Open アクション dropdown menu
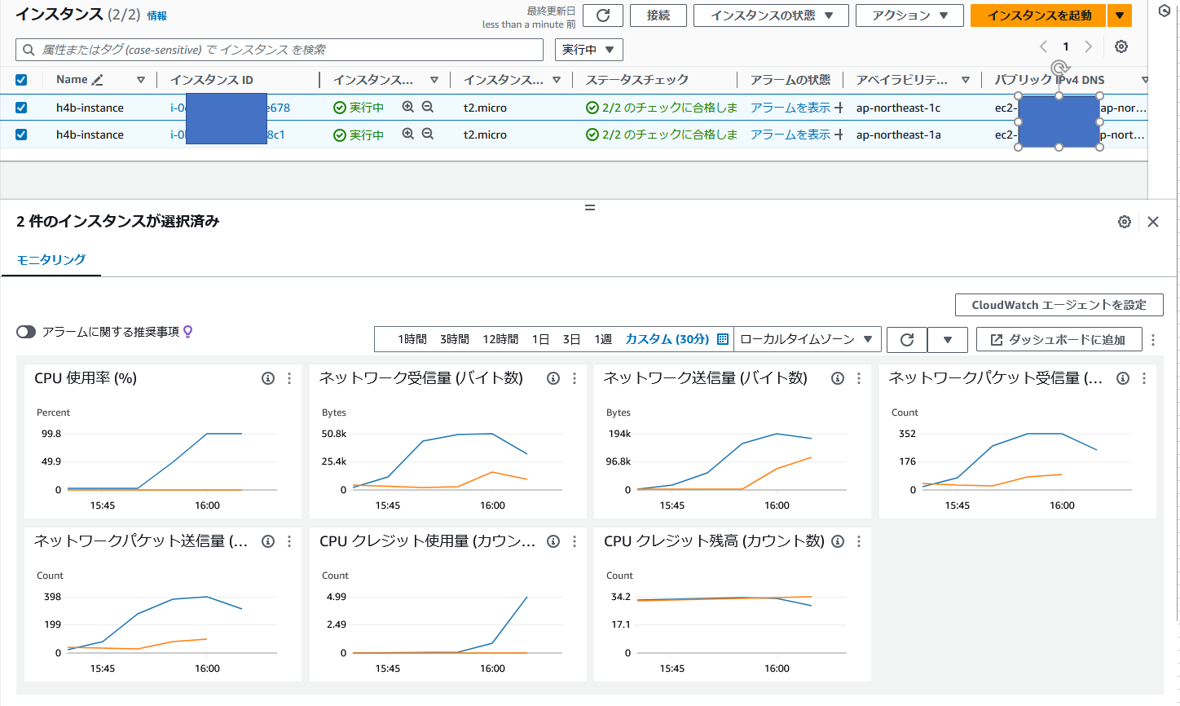Screen dimensions: 1180x706 909,15
